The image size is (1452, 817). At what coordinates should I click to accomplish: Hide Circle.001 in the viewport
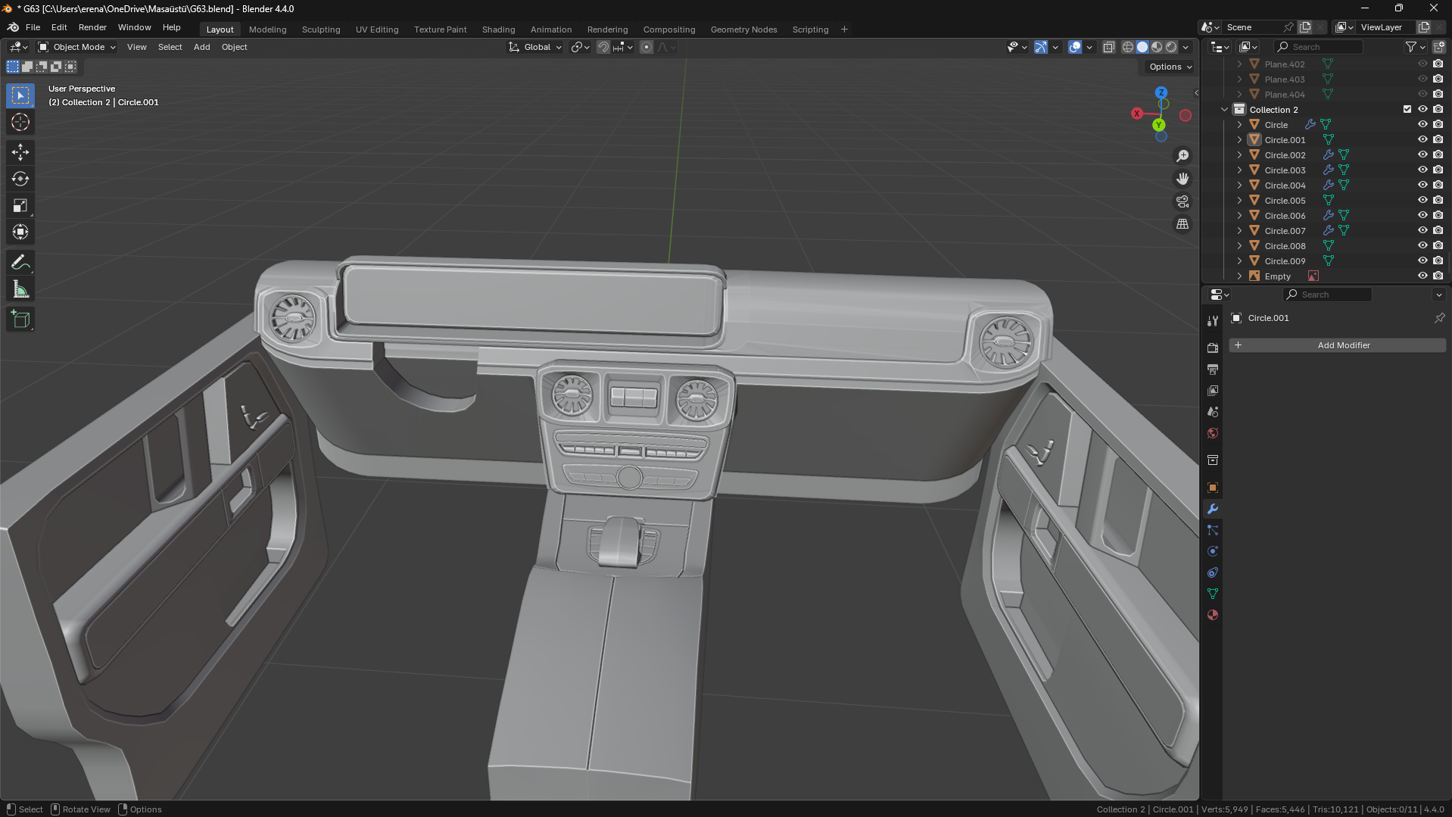click(x=1422, y=139)
